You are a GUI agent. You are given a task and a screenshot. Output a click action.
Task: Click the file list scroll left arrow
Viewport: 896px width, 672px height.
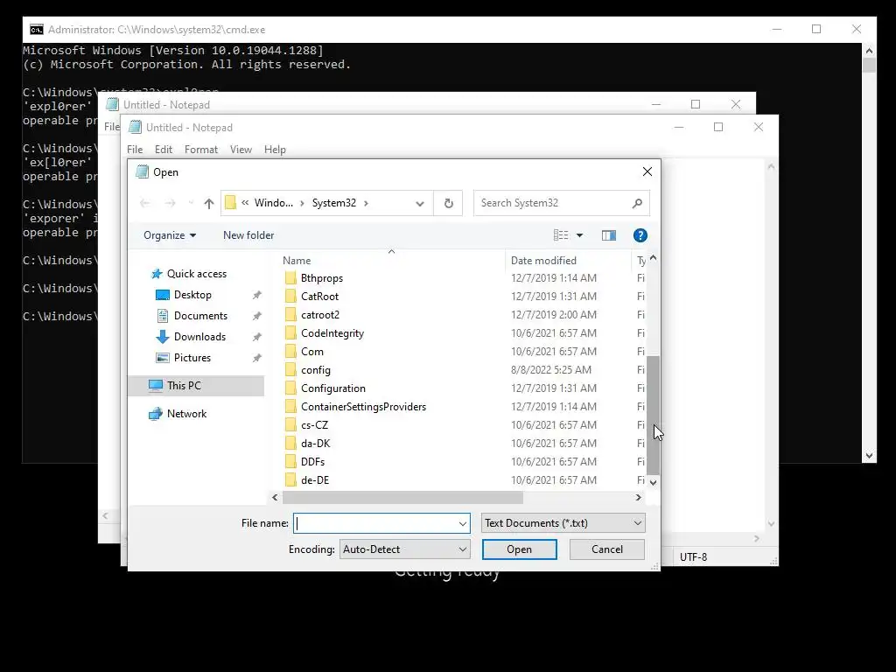coord(275,498)
